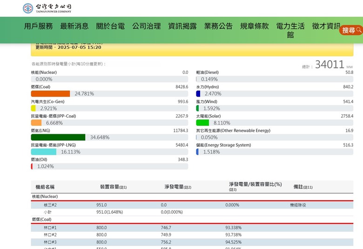The image size is (363, 249).
Task: Click the dark blue Hydro bar
Action: pyautogui.click(x=198, y=94)
